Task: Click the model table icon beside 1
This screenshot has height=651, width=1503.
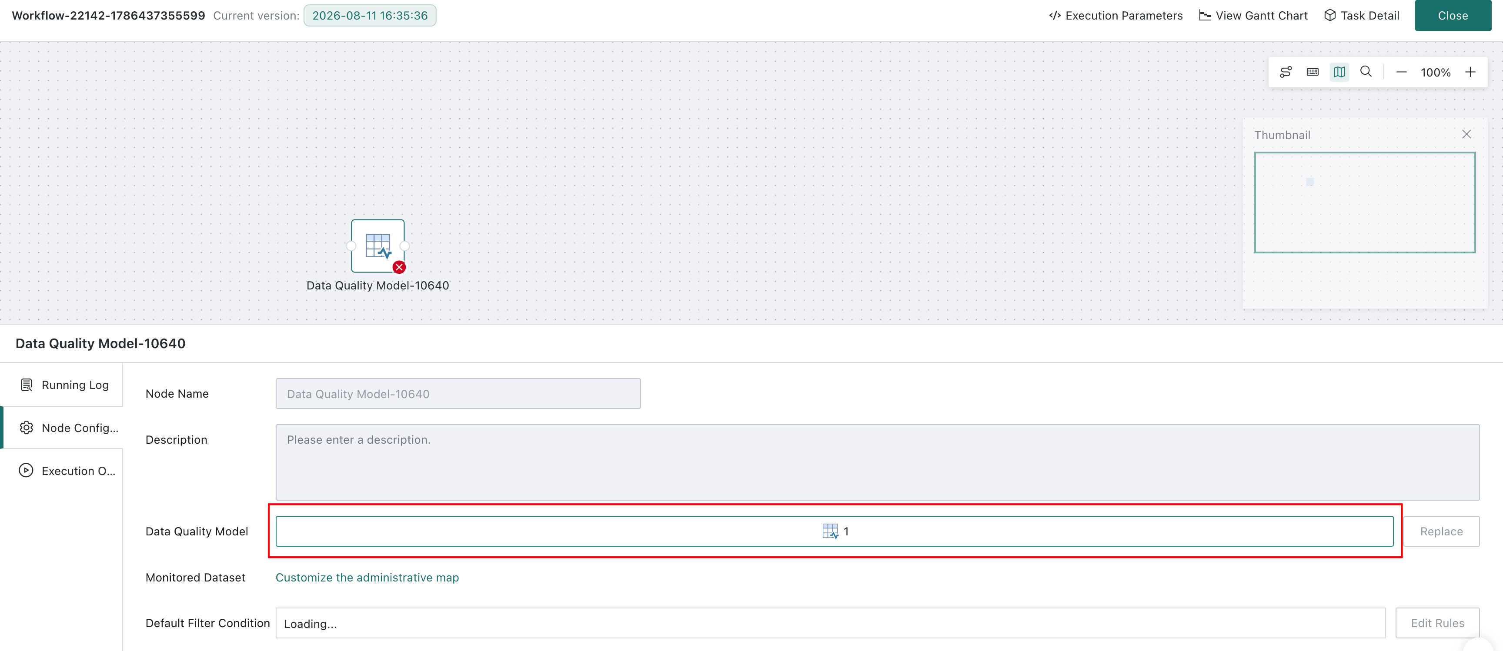Action: [x=830, y=531]
